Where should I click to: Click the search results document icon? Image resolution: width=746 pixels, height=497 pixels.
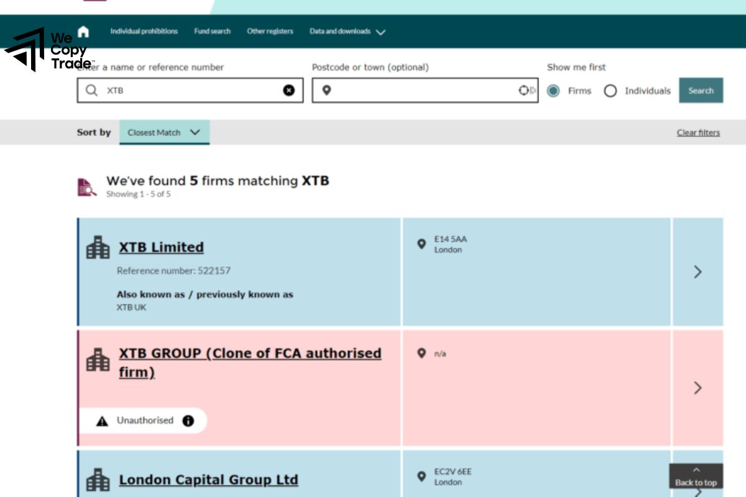87,187
